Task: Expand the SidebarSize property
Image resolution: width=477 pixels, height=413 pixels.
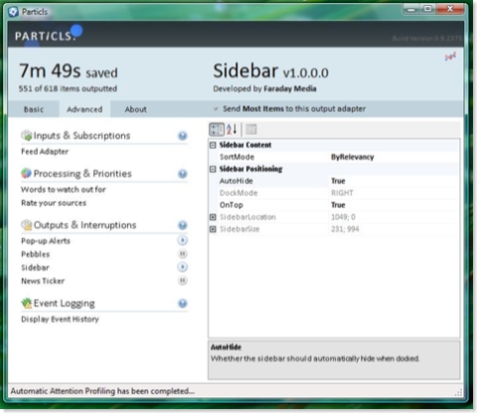Action: 213,229
